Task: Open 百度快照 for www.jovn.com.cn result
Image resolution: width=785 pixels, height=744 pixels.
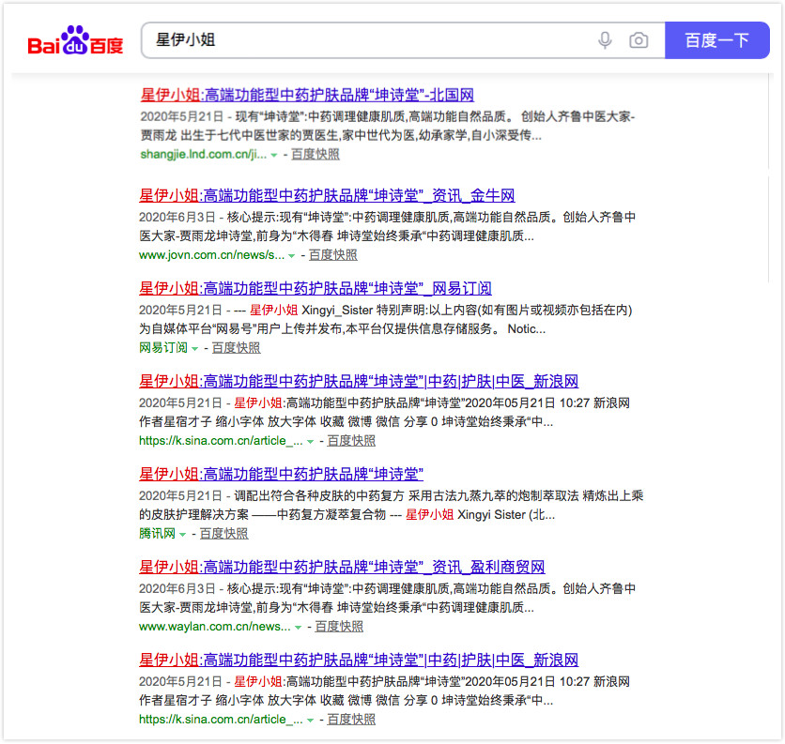Action: pos(333,255)
